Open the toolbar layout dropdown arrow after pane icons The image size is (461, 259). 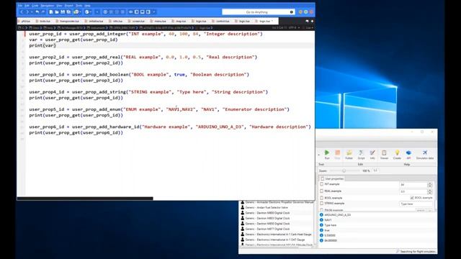(x=153, y=12)
